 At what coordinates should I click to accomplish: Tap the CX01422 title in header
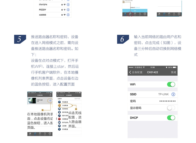click(x=153, y=72)
